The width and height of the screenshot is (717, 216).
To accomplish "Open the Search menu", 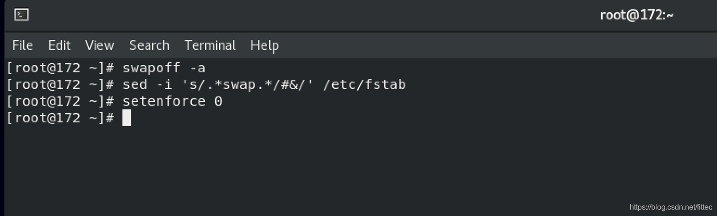I will pos(149,45).
